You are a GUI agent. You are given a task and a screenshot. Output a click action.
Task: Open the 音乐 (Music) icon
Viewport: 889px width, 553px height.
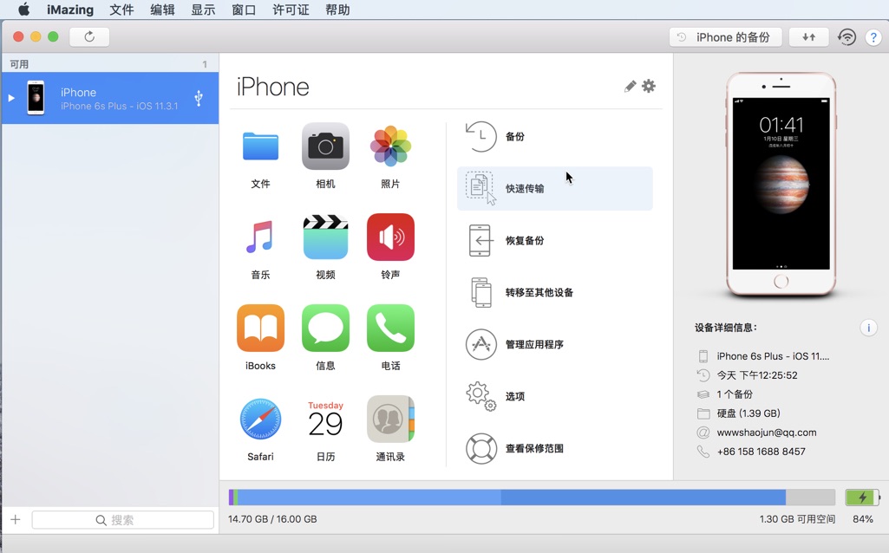(x=260, y=237)
